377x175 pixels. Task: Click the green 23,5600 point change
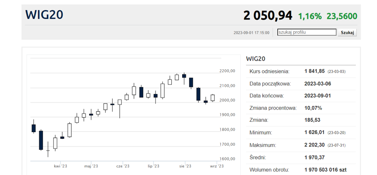(342, 16)
